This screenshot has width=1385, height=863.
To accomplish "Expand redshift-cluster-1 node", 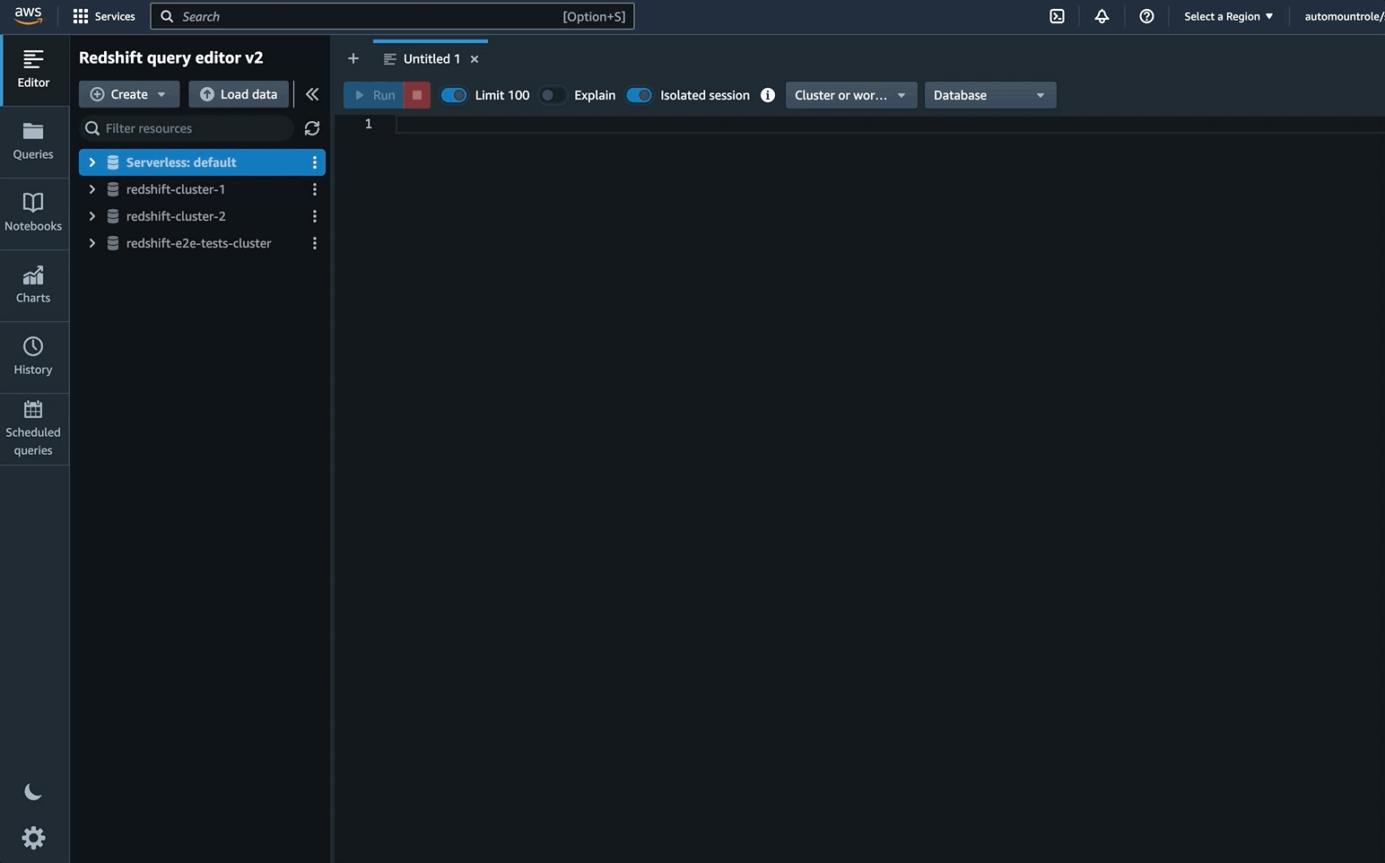I will 91,189.
